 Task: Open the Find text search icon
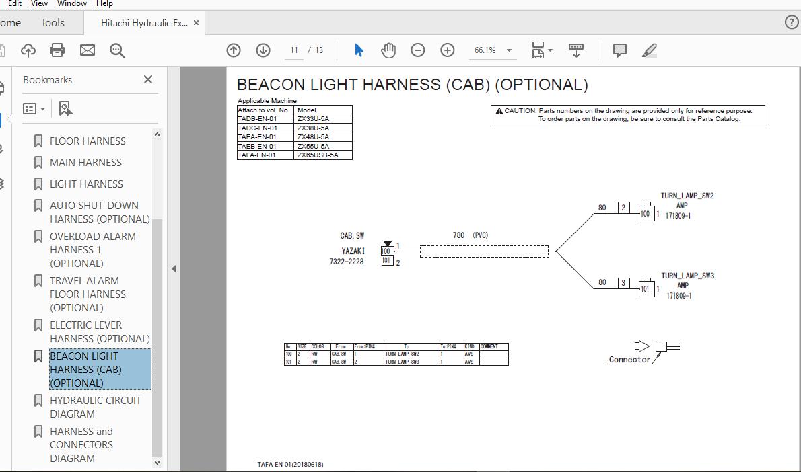117,50
